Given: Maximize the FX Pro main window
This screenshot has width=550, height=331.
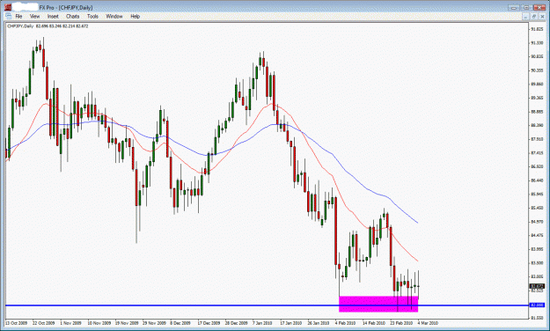Looking at the screenshot, I should point(526,7).
